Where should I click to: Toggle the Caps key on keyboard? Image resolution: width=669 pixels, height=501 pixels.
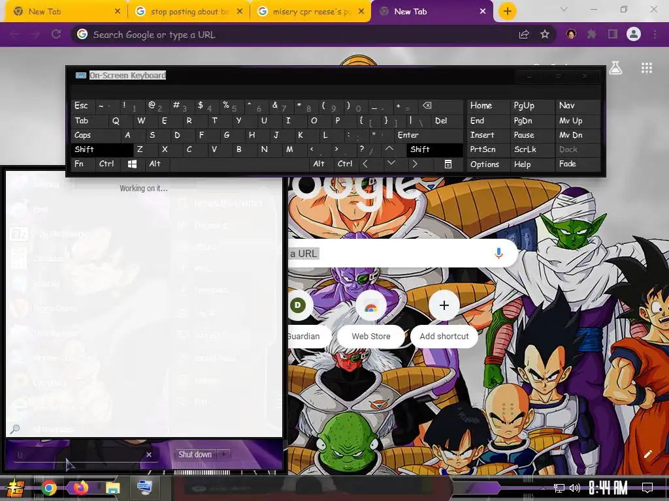tap(95, 135)
